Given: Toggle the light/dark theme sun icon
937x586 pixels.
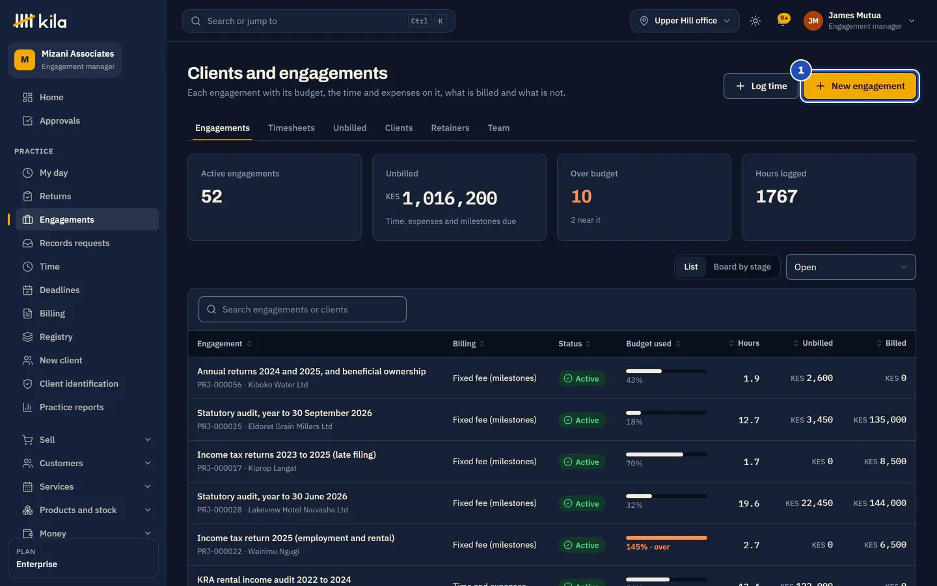Looking at the screenshot, I should tap(755, 21).
